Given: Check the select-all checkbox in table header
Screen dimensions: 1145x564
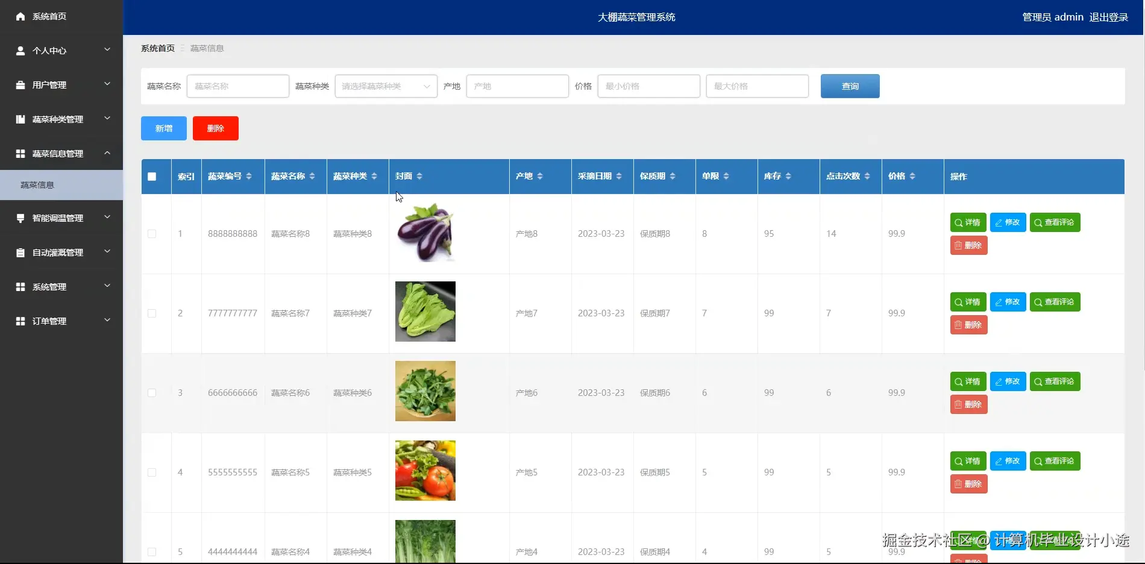Looking at the screenshot, I should point(152,176).
